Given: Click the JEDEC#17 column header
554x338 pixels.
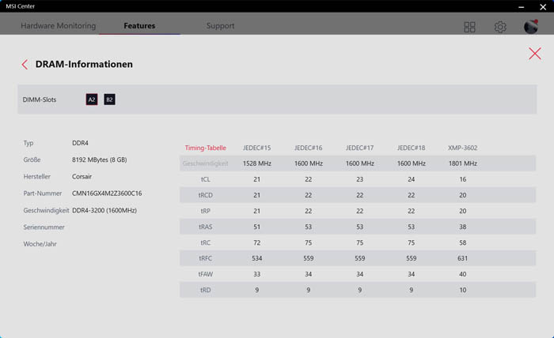Looking at the screenshot, I should (x=359, y=148).
